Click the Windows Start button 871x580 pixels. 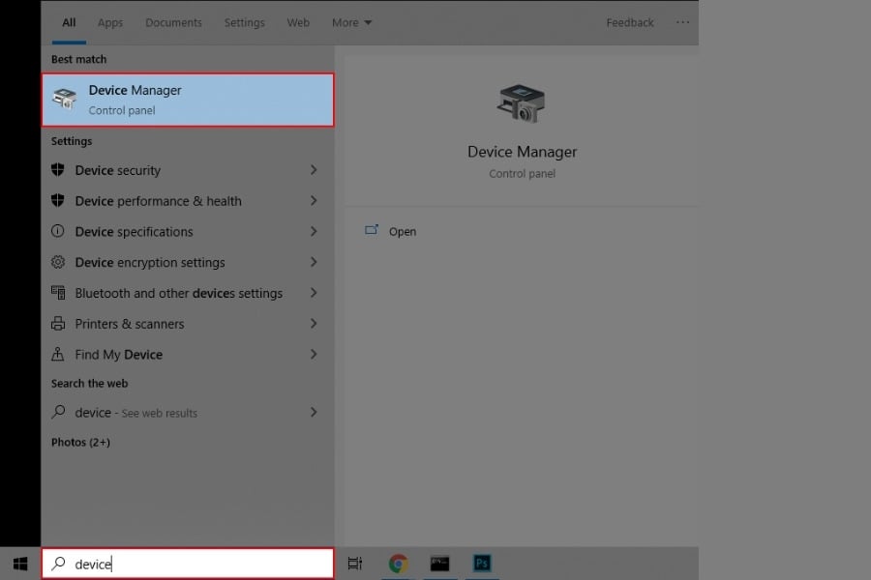pos(20,564)
